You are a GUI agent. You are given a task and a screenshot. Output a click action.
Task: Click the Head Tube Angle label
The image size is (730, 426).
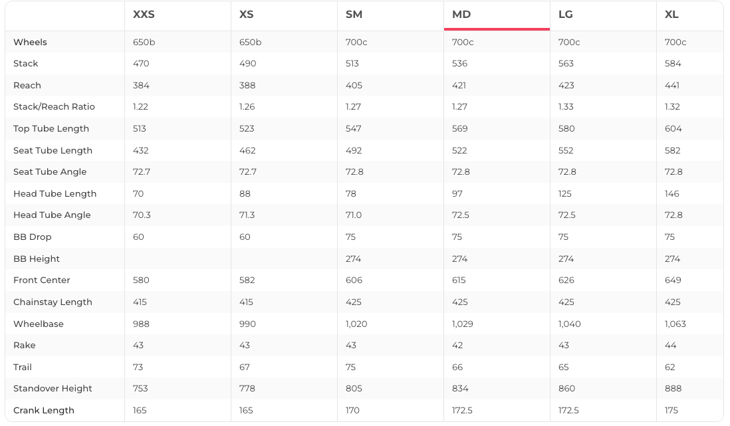[x=52, y=215]
